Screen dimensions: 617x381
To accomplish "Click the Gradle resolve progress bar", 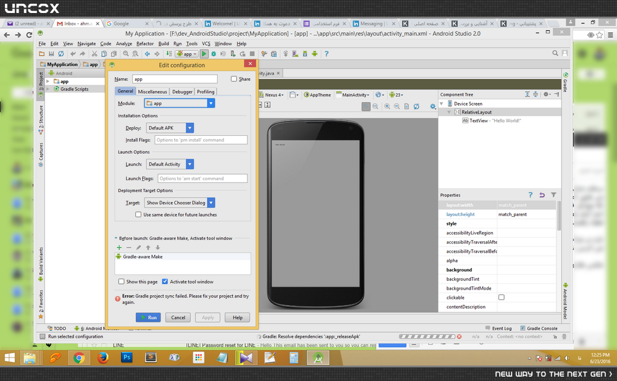I will (x=427, y=337).
